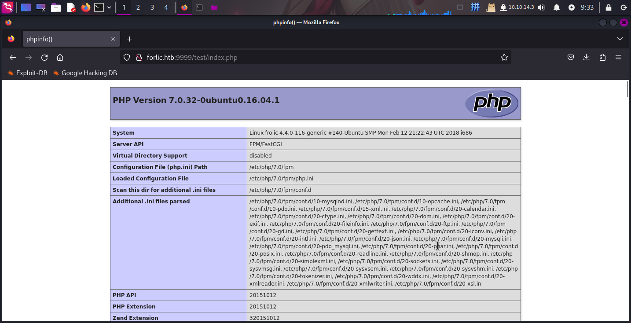Open a new browser tab

(x=129, y=39)
